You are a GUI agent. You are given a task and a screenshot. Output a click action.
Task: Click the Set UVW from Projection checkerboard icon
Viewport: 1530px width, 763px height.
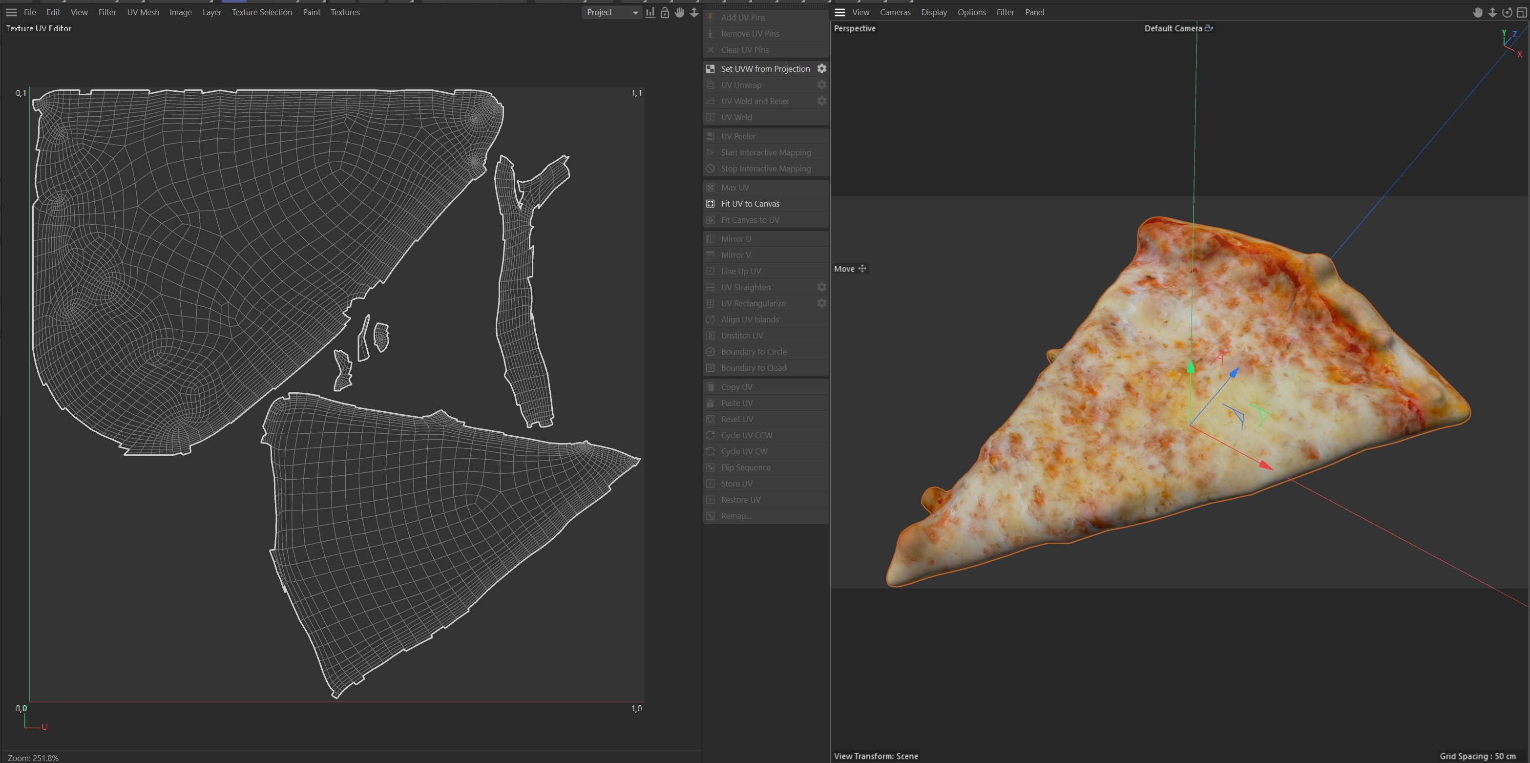(x=711, y=69)
